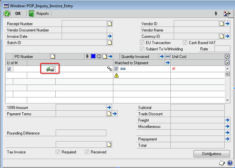This screenshot has width=235, height=168.
Task: Click the OK toolbar button
Action: click(13, 14)
